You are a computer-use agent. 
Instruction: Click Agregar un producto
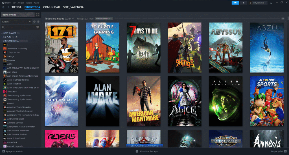(13, 151)
